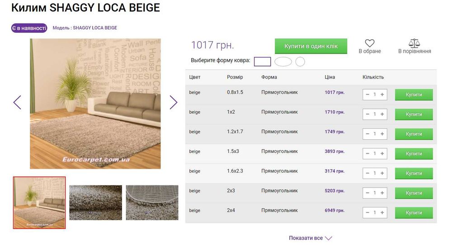
Task: Decrease quantity for the 1.5x3 rug
Action: pyautogui.click(x=367, y=154)
